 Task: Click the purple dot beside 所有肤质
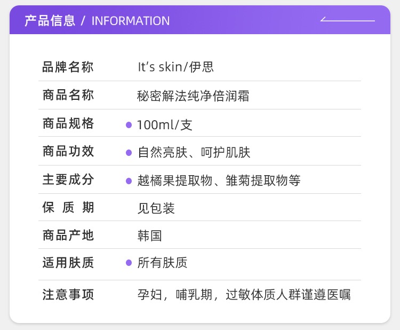[x=129, y=263]
